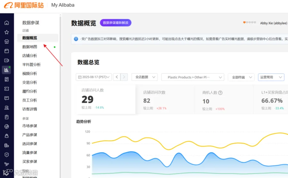The height and width of the screenshot is (178, 288).
Task: Open 选词参谋 in sidebar menu
Action: coord(29,144)
